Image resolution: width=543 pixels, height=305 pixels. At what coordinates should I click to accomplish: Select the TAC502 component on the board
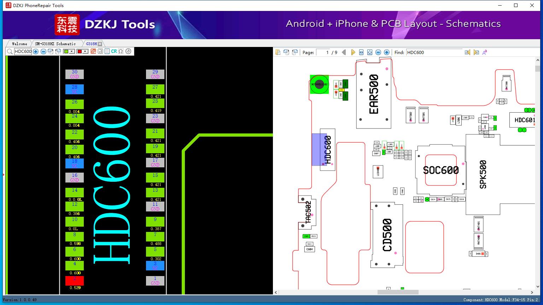tap(308, 212)
